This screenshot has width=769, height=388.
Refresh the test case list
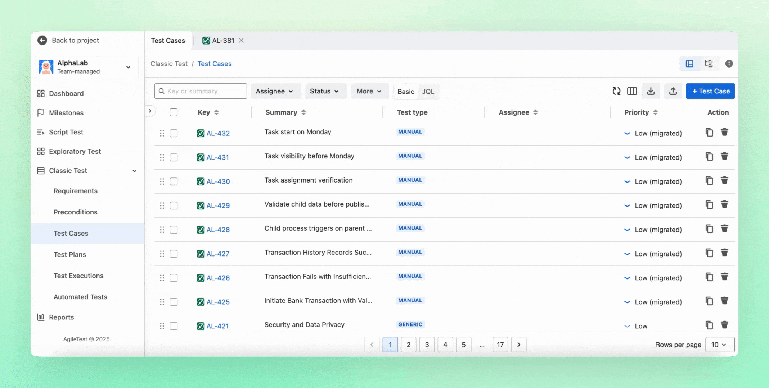[x=616, y=91]
